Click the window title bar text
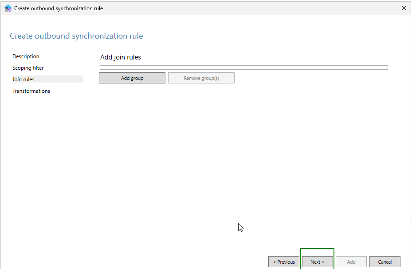 coord(59,8)
